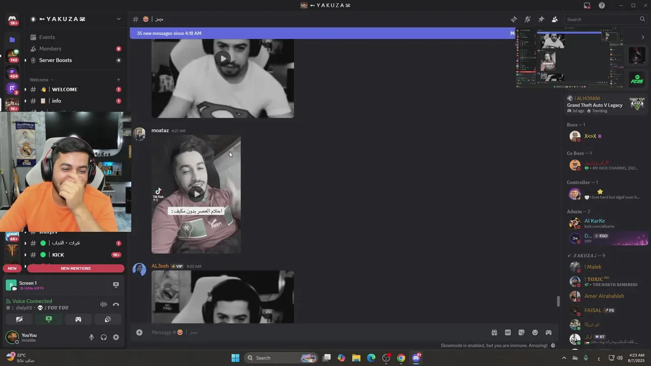The image size is (651, 366).
Task: Expand activity panel right chevron
Action: [643, 37]
